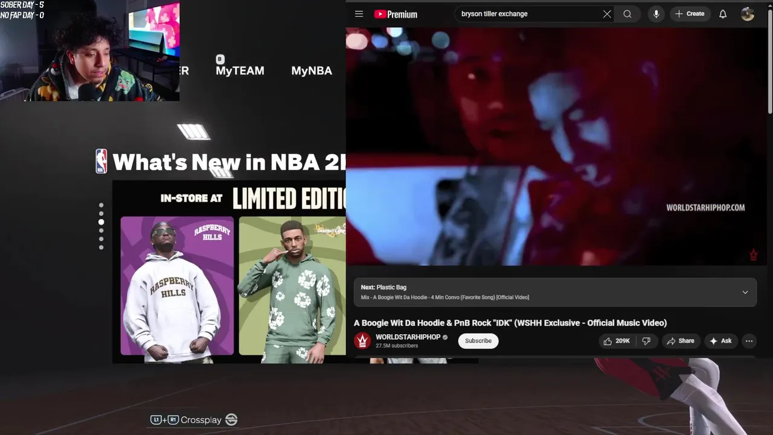
Task: Click the YouTube Premium logo
Action: [x=396, y=14]
